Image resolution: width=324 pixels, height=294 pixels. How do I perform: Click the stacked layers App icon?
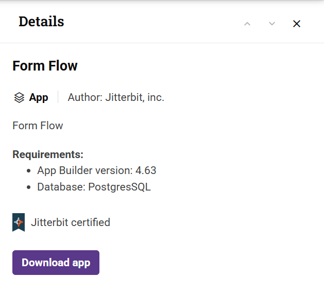[x=19, y=97]
